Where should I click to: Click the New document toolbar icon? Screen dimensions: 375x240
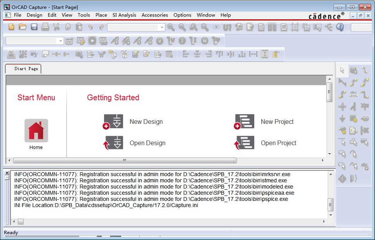(11, 27)
